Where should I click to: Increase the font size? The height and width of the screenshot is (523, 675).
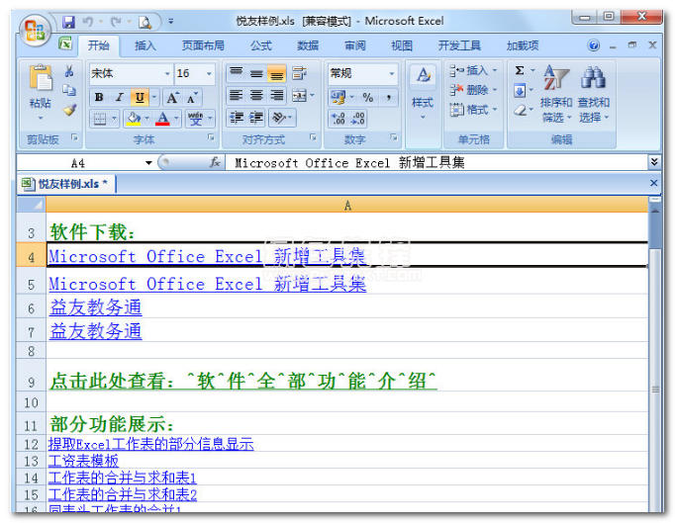pos(173,98)
